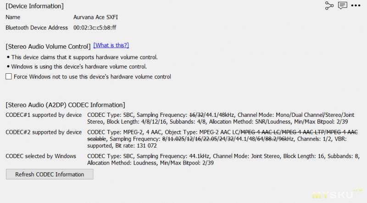The width and height of the screenshot is (367, 203).
Task: Click the 'CODEC#2 supported by device' label
Action: 44,132
